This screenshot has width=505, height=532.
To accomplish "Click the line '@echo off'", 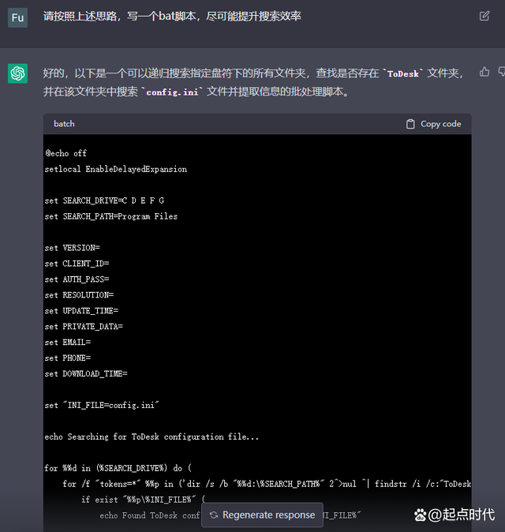I will pyautogui.click(x=66, y=153).
